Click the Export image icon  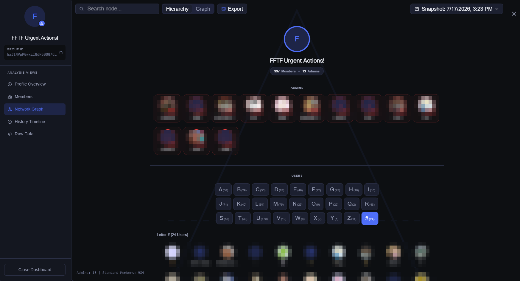click(224, 9)
